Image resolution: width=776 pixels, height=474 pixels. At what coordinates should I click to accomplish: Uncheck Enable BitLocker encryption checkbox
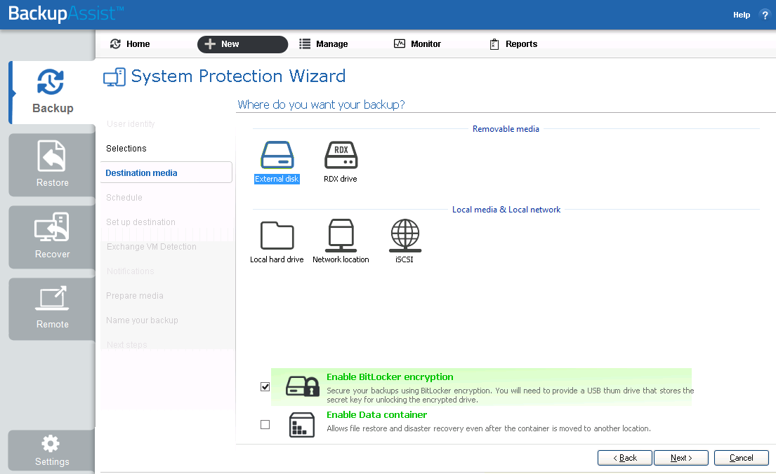tap(265, 386)
